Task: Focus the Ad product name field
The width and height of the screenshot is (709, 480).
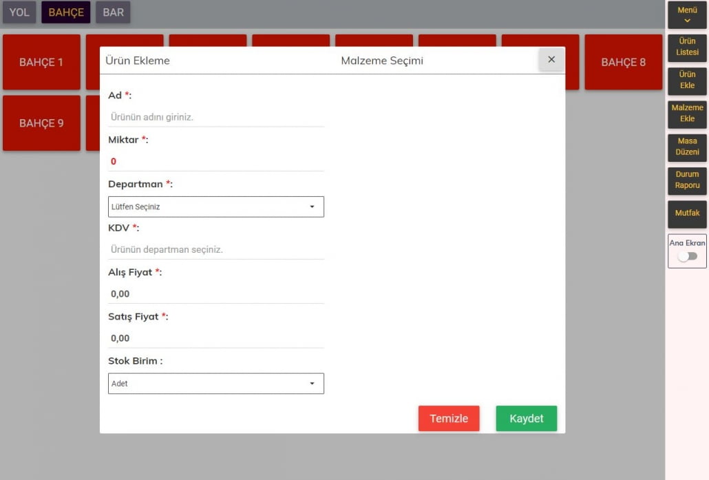Action: coord(215,117)
